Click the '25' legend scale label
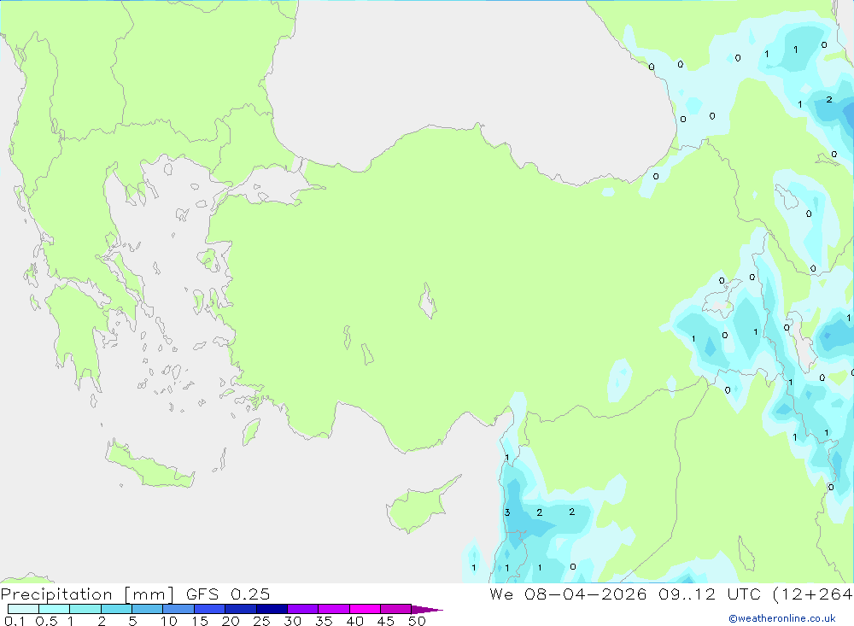The width and height of the screenshot is (854, 626). pos(261,621)
